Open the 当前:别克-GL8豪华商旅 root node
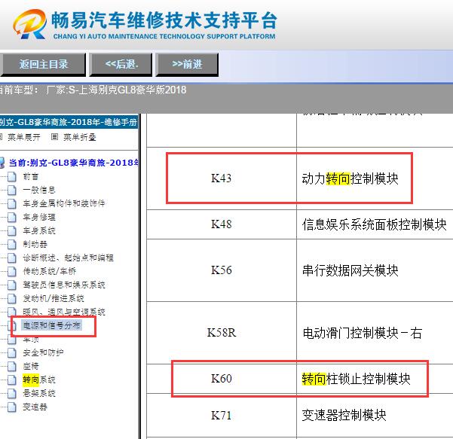Viewport: 453px width, 439px height. pos(73,163)
